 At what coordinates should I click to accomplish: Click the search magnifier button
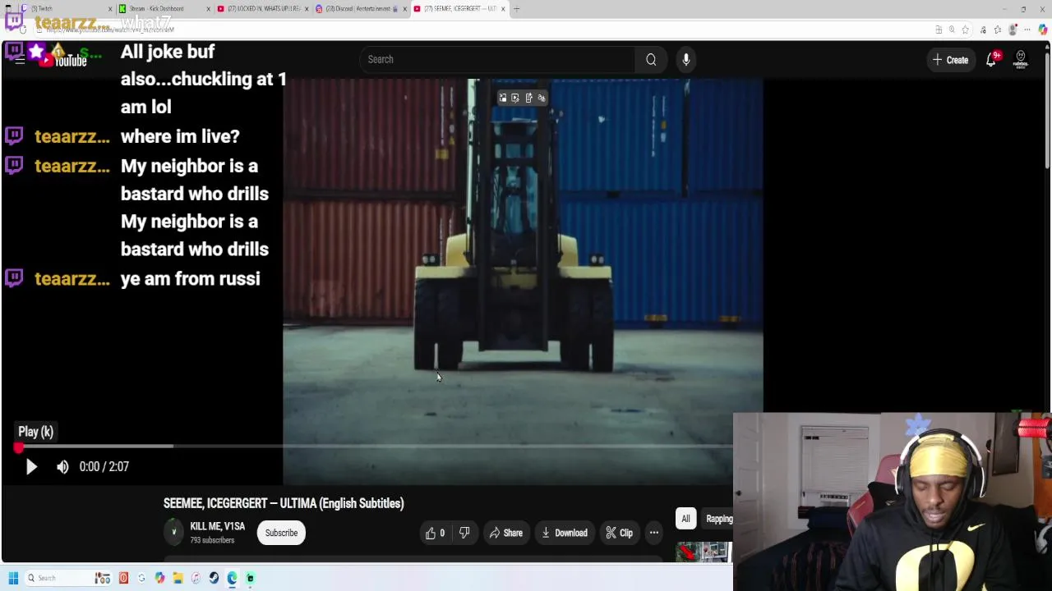pyautogui.click(x=651, y=59)
